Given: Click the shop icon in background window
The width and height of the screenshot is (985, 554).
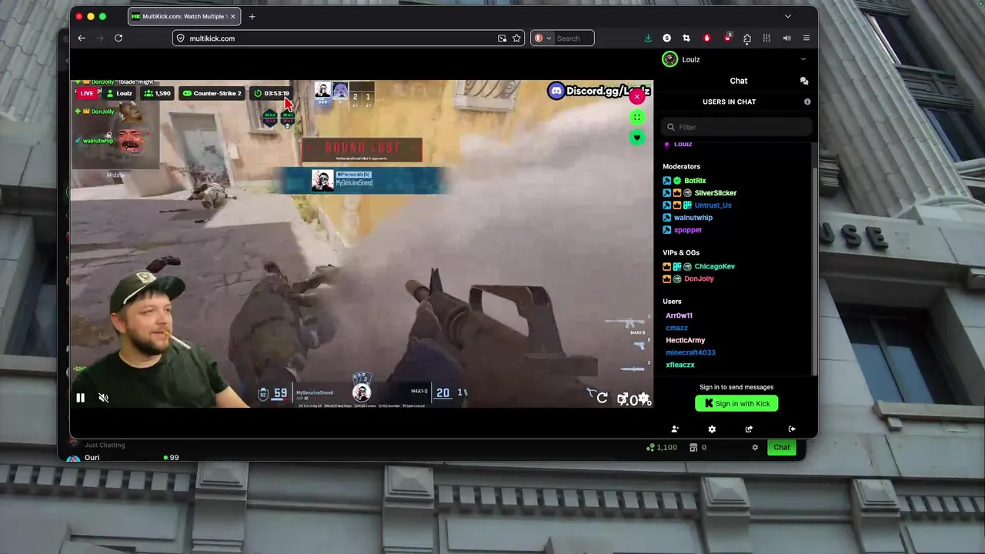Looking at the screenshot, I should [693, 447].
